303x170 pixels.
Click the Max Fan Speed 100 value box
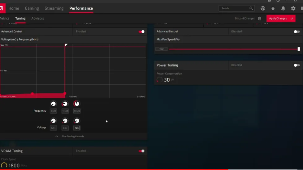(x=161, y=49)
